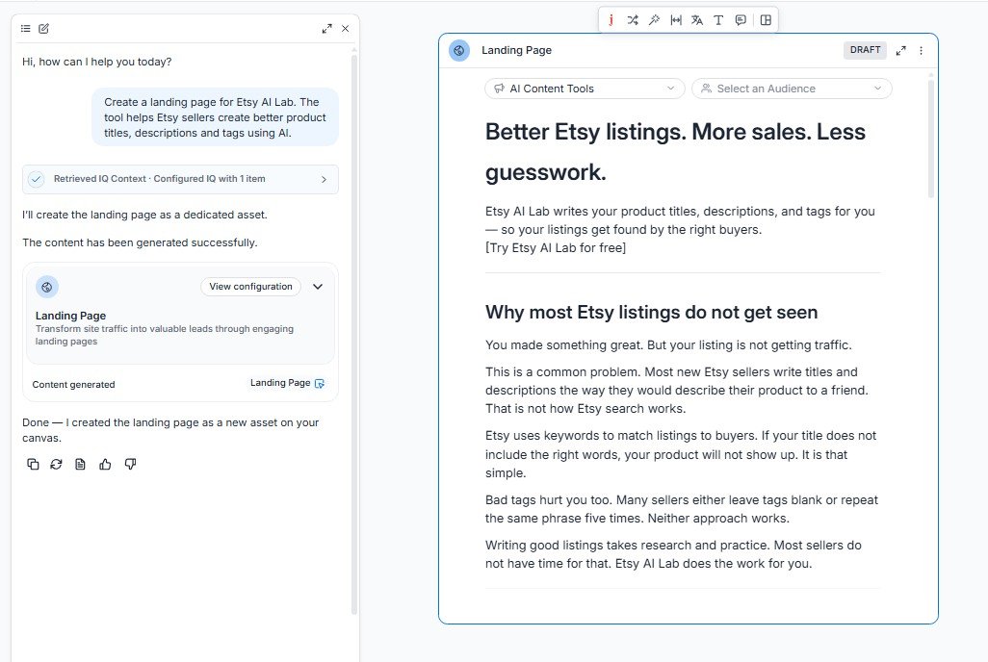
Task: Start a new chat with edit icon
Action: tap(43, 28)
